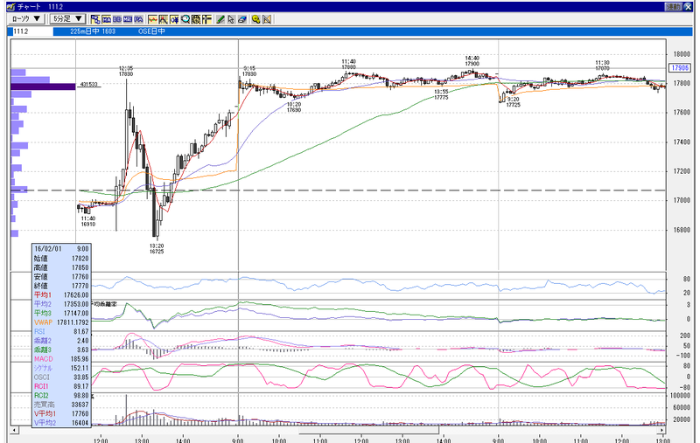Open the 5分足 timeframe dropdown

click(x=67, y=18)
